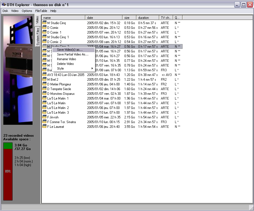The height and width of the screenshot is (211, 254).
Task: Click icon of La 5 Le Matin dated 2005/01/07
Action: (x=44, y=103)
